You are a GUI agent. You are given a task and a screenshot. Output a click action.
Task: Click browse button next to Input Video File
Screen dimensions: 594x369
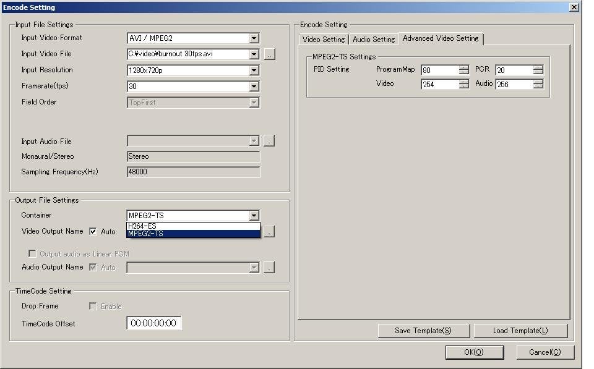pos(269,54)
